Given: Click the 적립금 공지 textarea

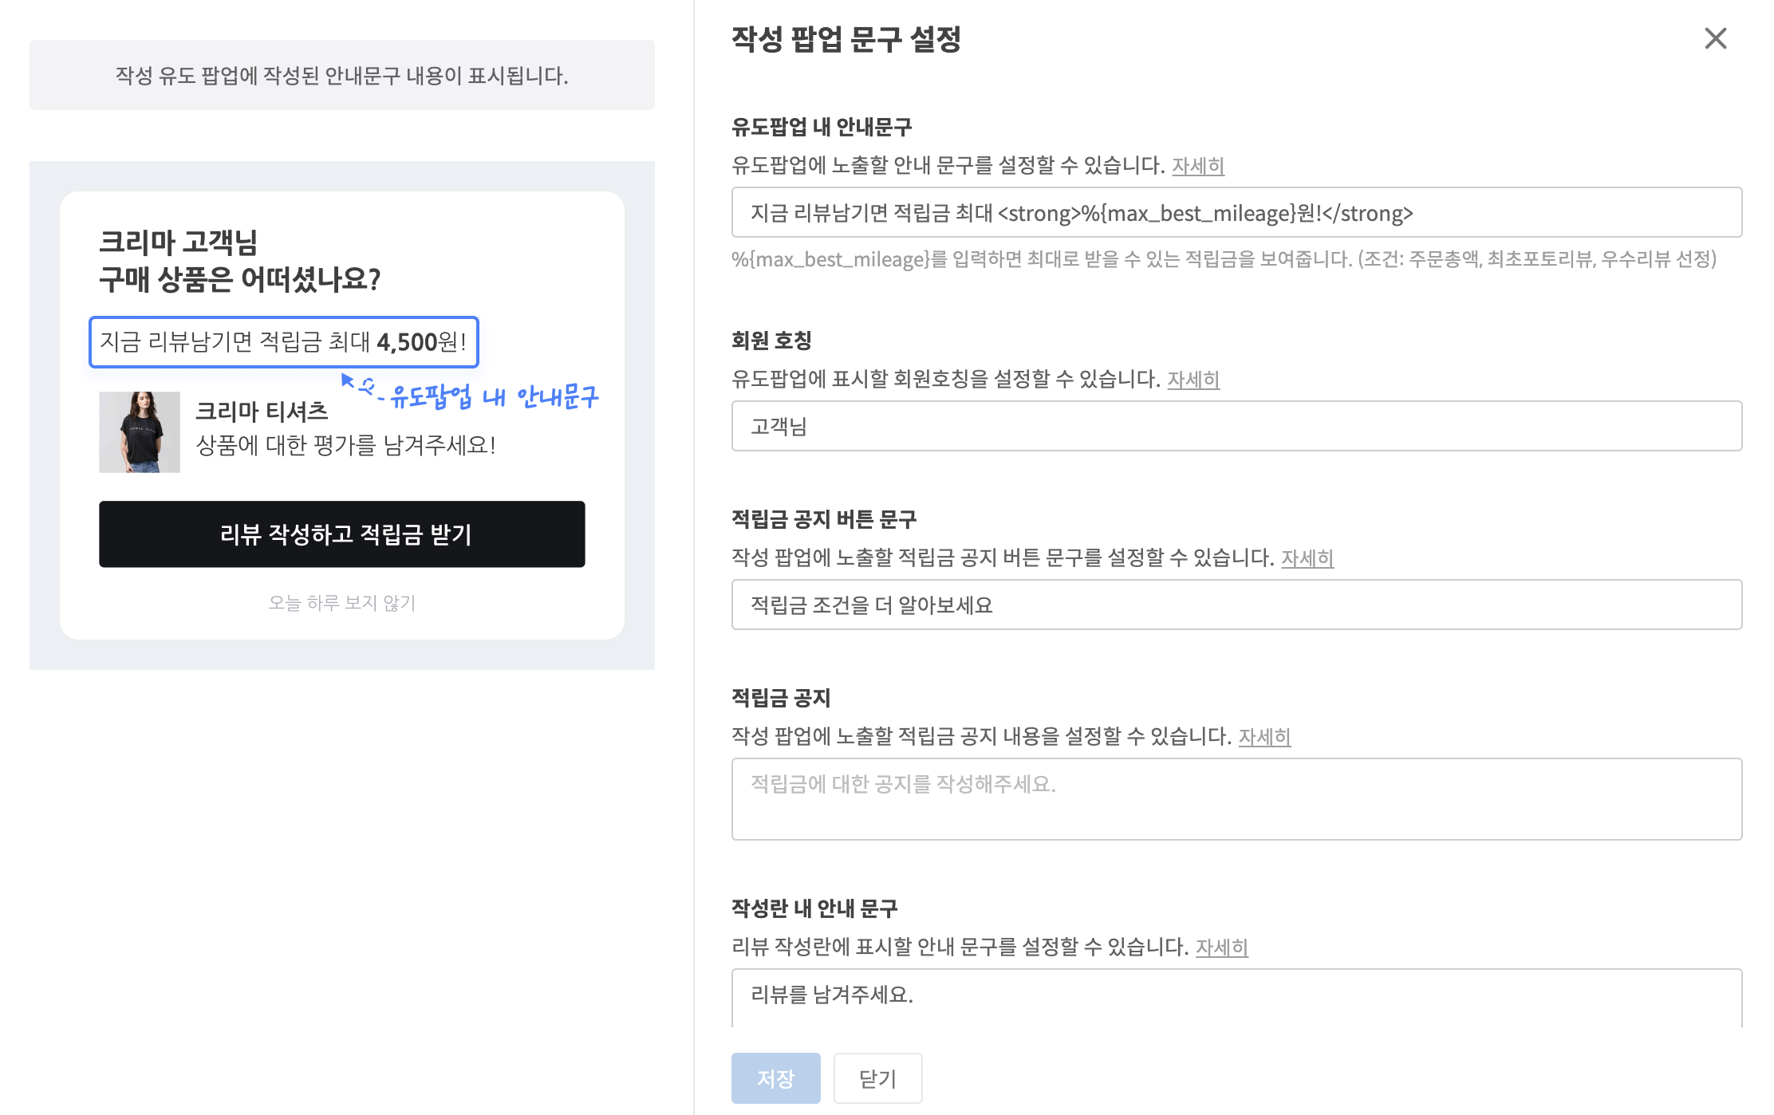Looking at the screenshot, I should click(x=1236, y=799).
